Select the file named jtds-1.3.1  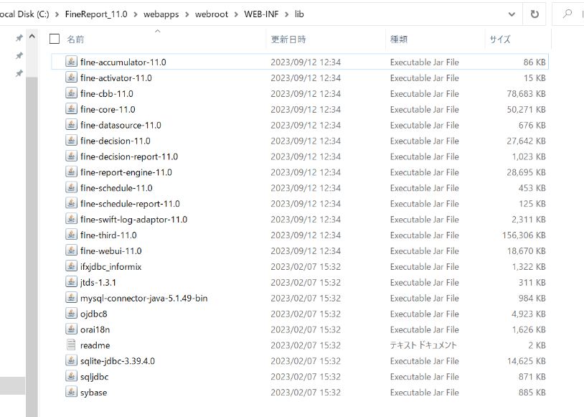click(x=98, y=283)
